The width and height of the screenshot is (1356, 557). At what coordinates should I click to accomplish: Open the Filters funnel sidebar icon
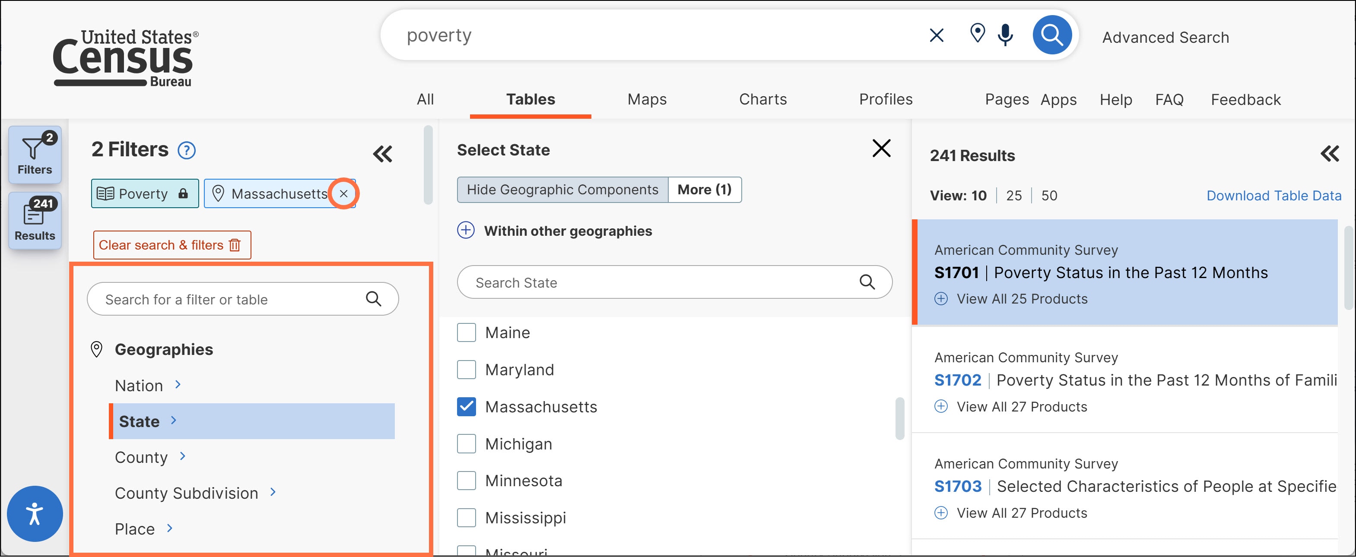click(35, 155)
